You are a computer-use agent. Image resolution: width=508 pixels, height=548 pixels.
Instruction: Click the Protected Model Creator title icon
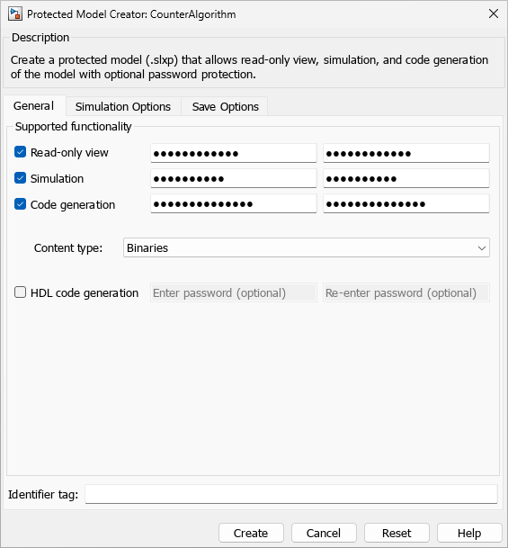pyautogui.click(x=15, y=14)
